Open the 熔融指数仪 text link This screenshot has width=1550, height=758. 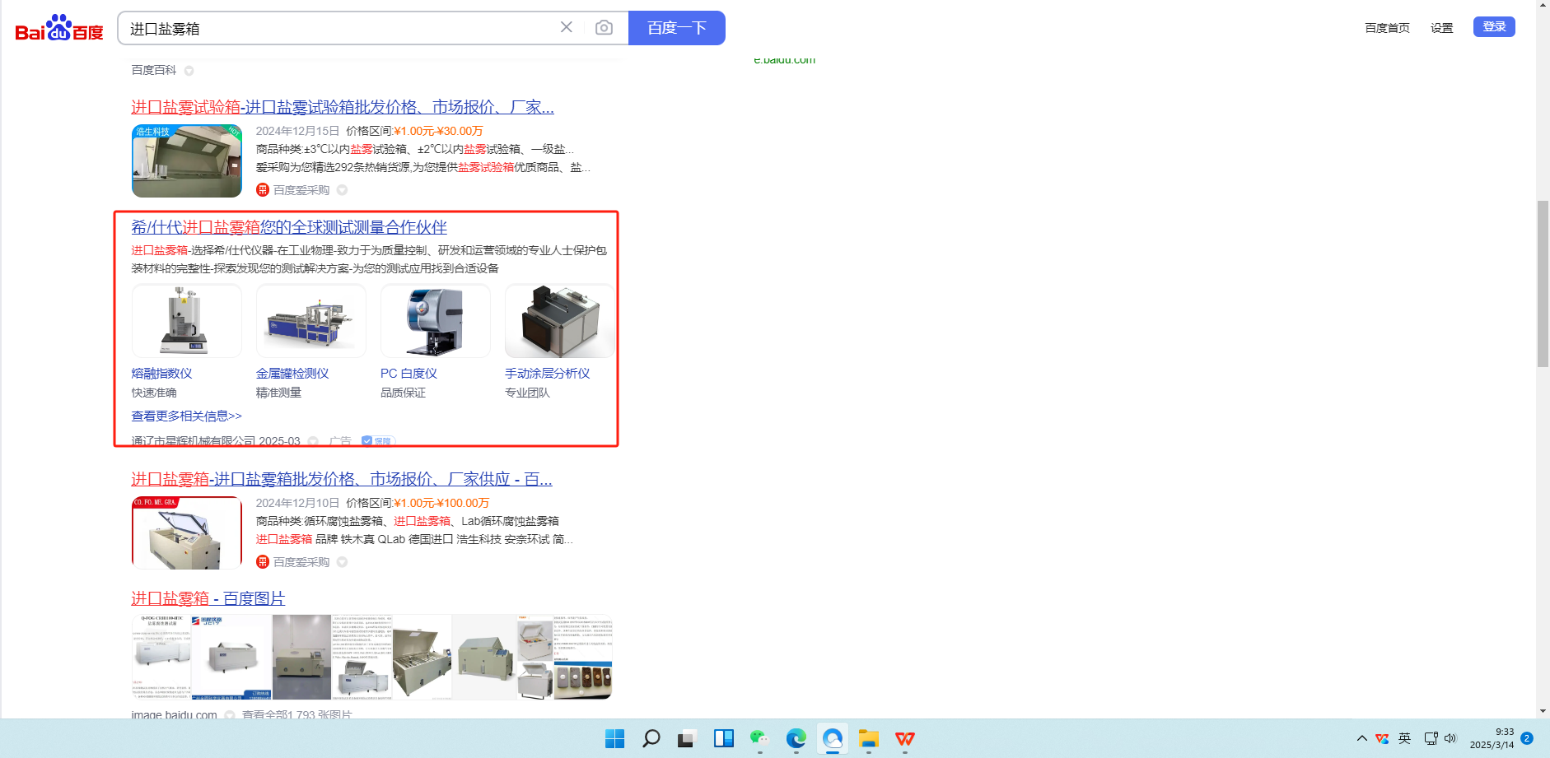[x=161, y=374]
